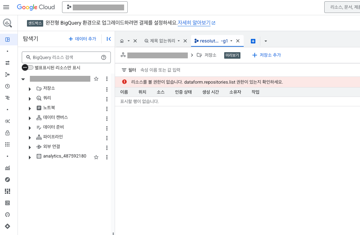Open the analytics hub sharing sidebar icon
Image resolution: width=360 pixels, height=235 pixels.
point(7,121)
